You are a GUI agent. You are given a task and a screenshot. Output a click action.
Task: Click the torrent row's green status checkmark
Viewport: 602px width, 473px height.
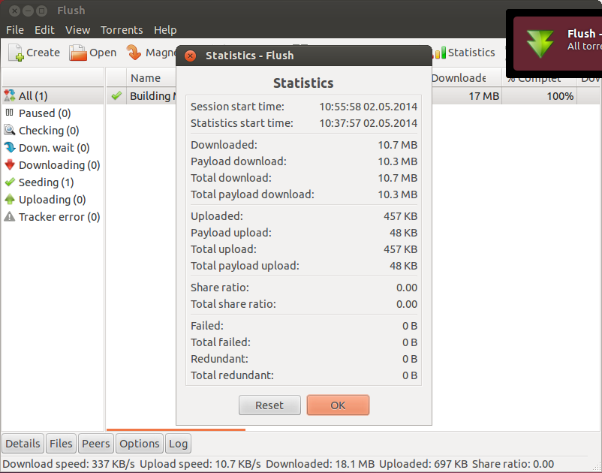116,95
